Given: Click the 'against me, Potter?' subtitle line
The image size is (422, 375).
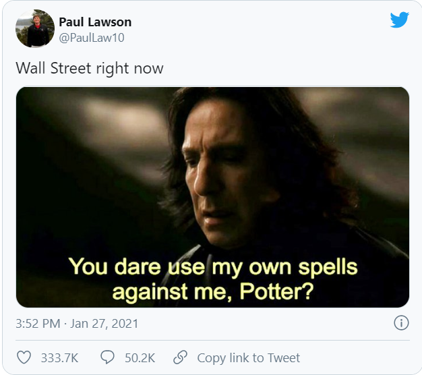Looking at the screenshot, I should coord(212,291).
